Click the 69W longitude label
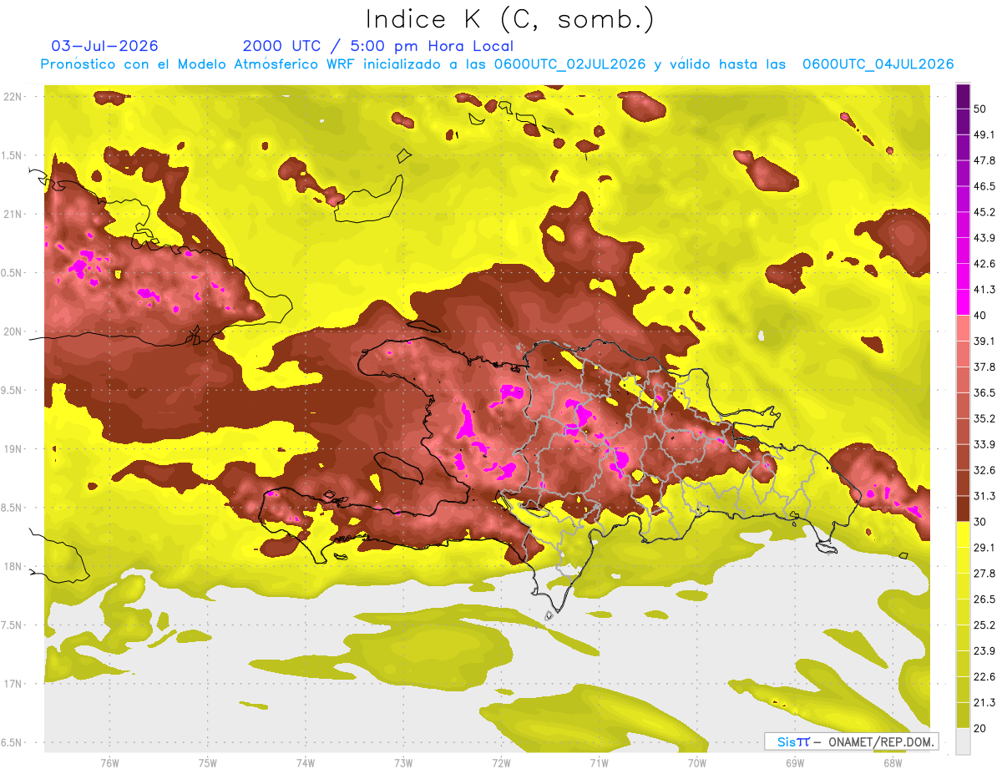This screenshot has height=774, width=1002. click(795, 762)
